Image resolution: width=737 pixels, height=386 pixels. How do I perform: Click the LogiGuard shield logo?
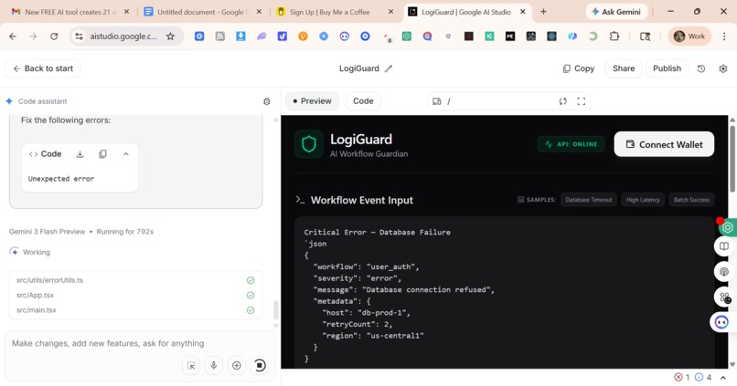[x=309, y=144]
